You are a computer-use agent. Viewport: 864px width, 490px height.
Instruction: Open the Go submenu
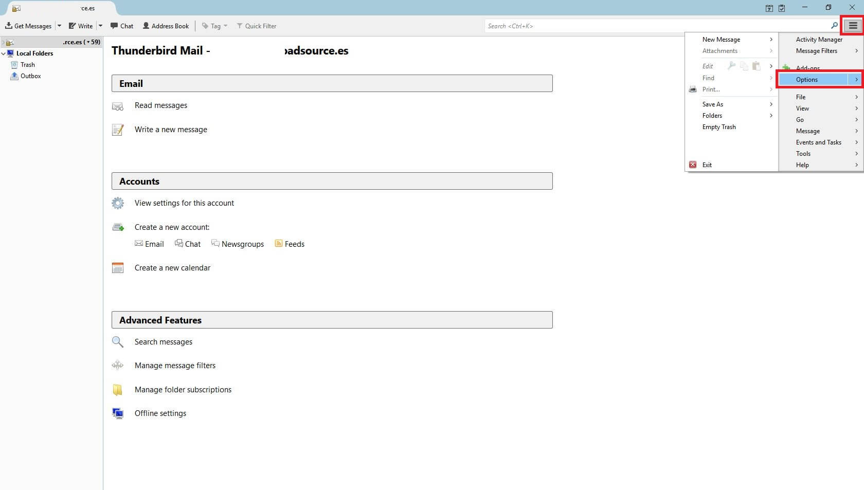(820, 120)
